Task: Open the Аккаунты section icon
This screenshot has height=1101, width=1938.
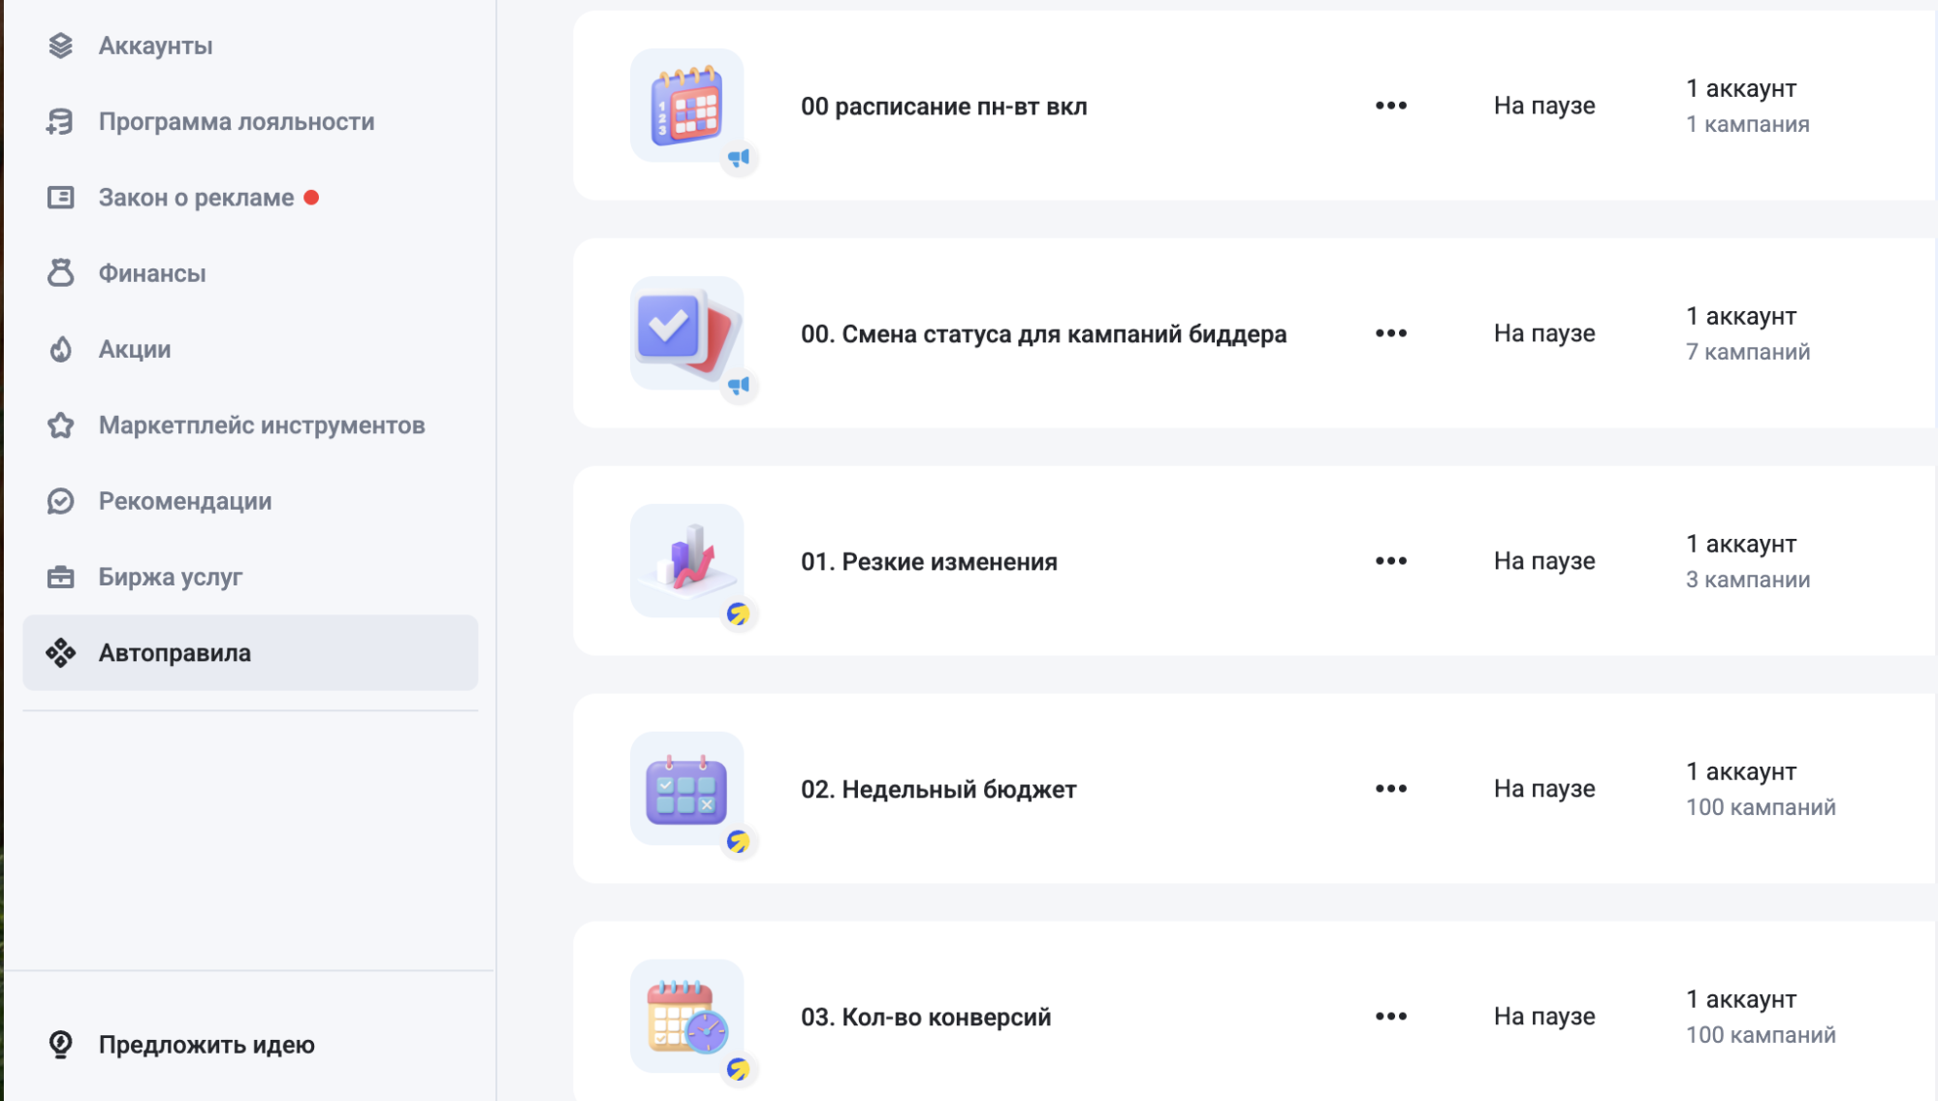Action: pyautogui.click(x=60, y=46)
